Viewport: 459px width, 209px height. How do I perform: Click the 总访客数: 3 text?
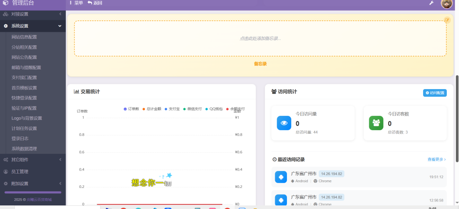(398, 132)
